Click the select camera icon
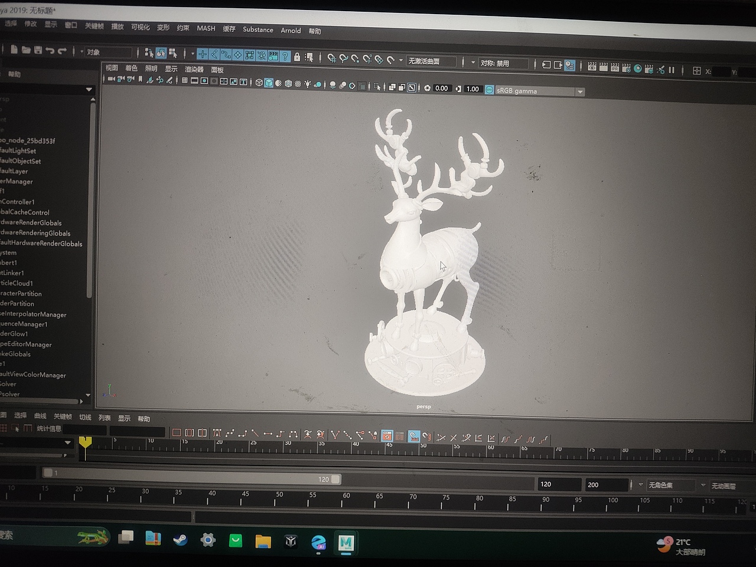Viewport: 756px width, 567px height. click(110, 78)
